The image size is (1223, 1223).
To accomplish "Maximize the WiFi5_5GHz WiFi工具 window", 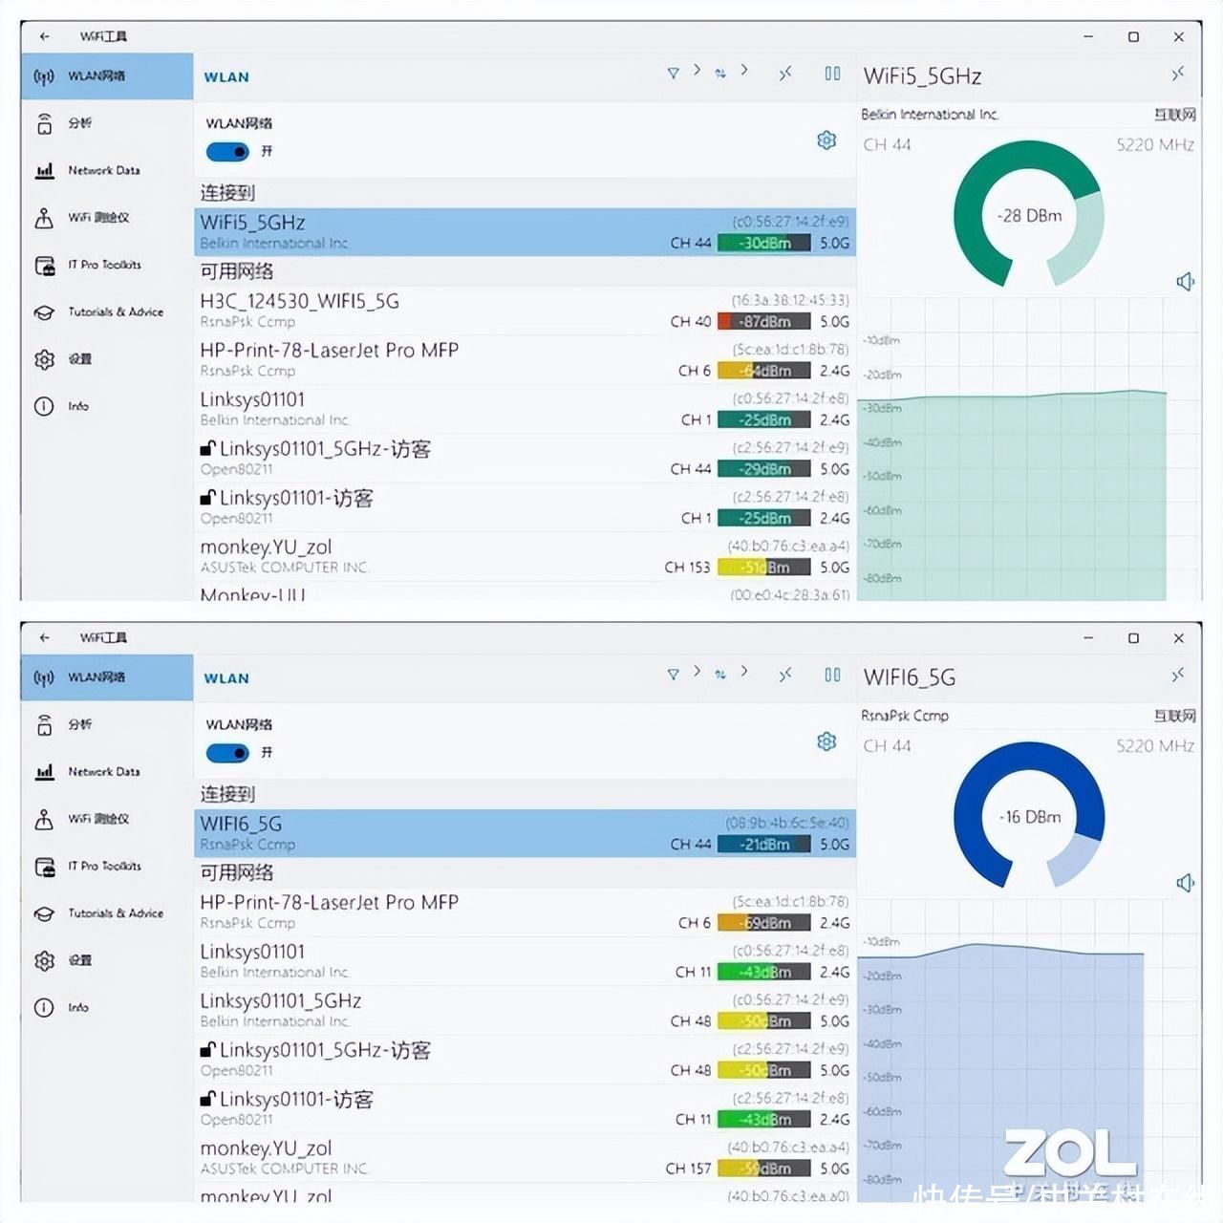I will coord(1133,36).
